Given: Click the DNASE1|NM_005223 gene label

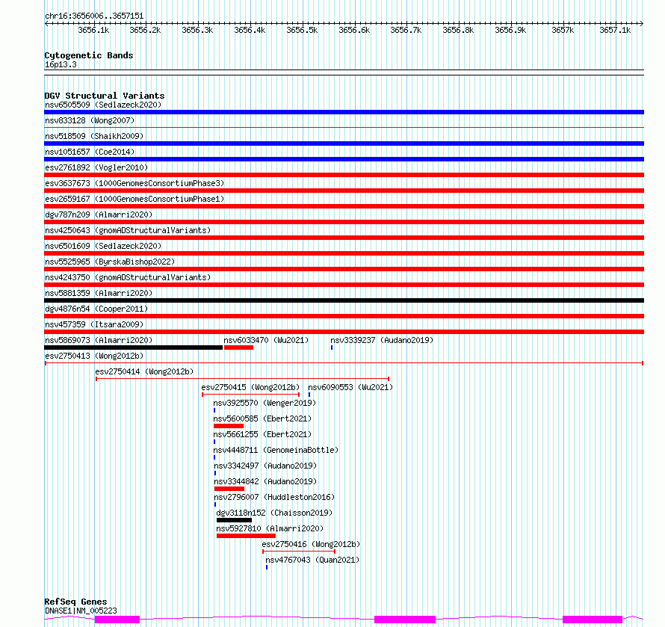Looking at the screenshot, I should (x=81, y=611).
